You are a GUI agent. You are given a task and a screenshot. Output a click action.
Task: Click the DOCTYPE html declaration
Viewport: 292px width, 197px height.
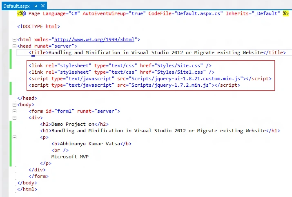38,26
